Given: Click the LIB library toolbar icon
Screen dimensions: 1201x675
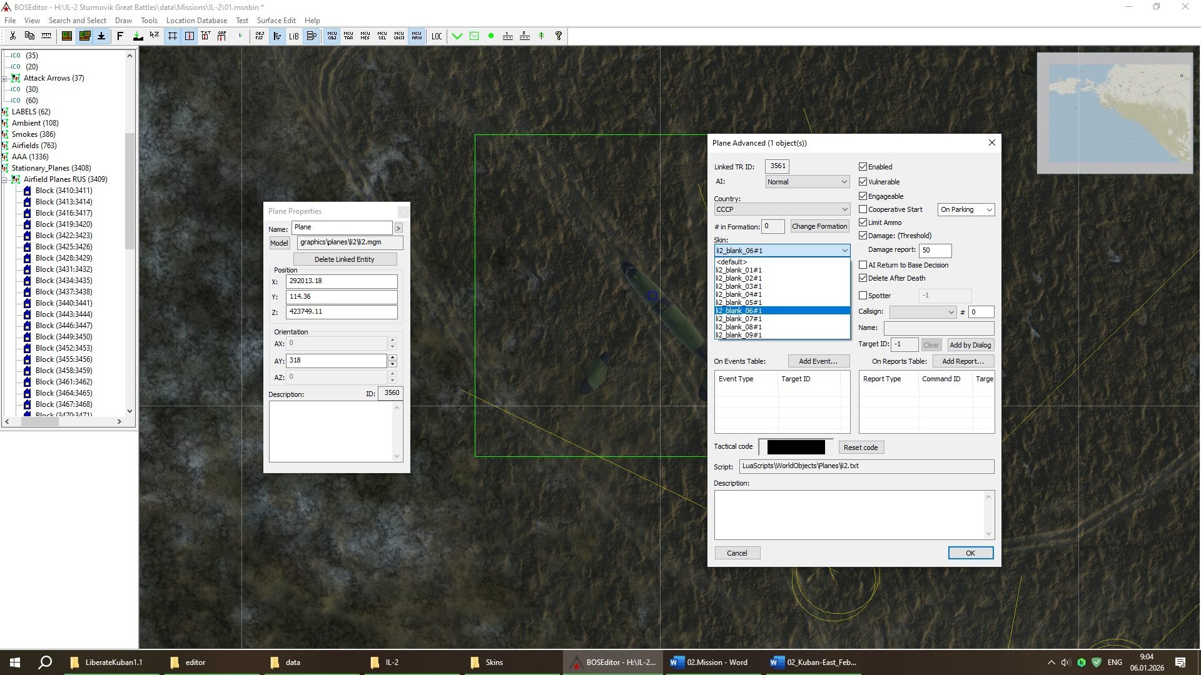Looking at the screenshot, I should (293, 36).
